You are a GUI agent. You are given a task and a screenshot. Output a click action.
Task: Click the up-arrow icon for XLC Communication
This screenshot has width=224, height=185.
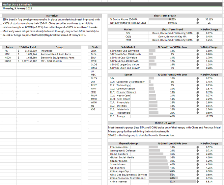tap(198, 88)
